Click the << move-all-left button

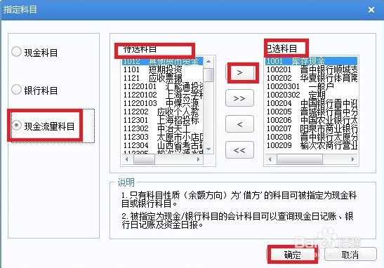point(240,150)
